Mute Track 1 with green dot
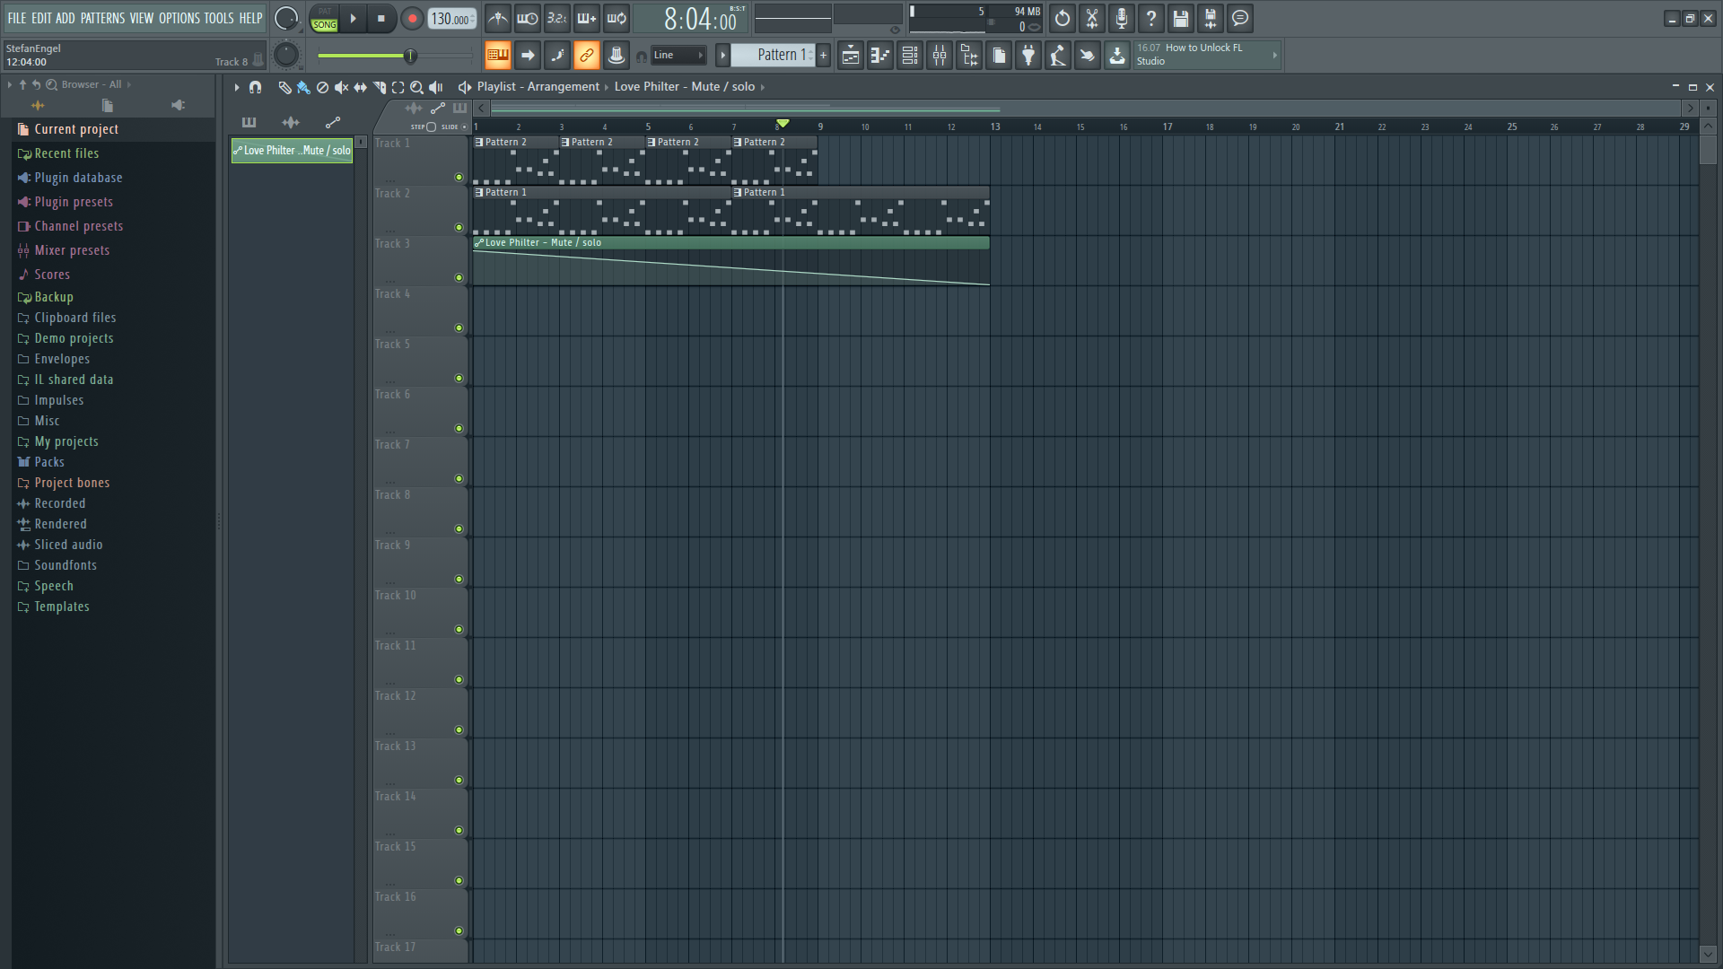The height and width of the screenshot is (969, 1723). (459, 178)
